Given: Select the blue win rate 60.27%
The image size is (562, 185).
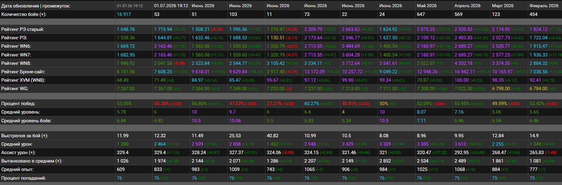Looking at the screenshot, I should pos(312,103).
